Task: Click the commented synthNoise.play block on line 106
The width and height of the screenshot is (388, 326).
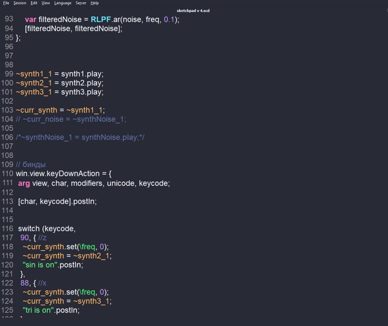Action: click(80, 137)
